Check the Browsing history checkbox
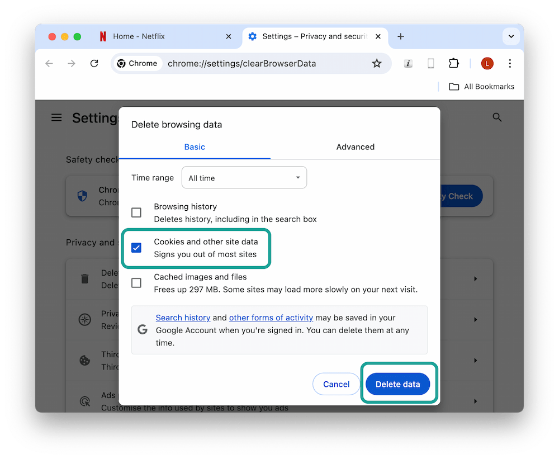The height and width of the screenshot is (459, 559). pyautogui.click(x=136, y=212)
